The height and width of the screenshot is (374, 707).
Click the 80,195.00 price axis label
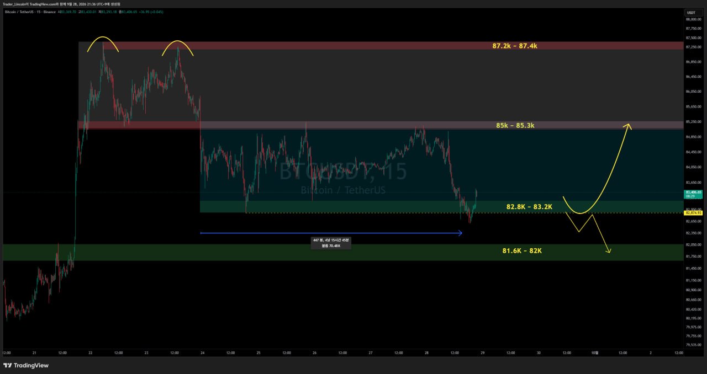(693, 318)
